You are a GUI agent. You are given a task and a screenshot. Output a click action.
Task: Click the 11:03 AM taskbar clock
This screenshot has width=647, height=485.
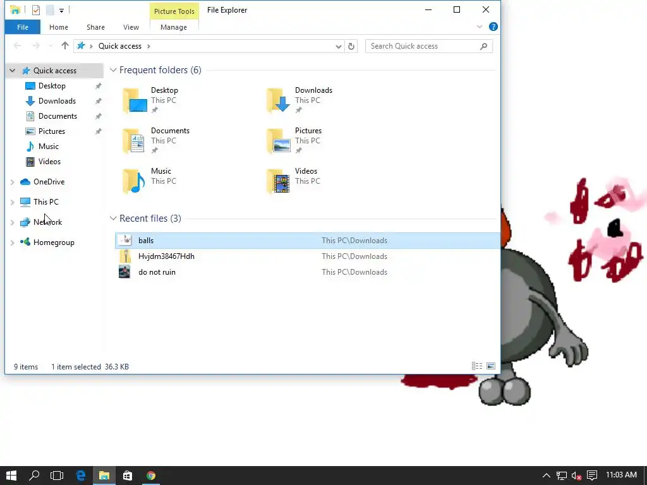(622, 476)
